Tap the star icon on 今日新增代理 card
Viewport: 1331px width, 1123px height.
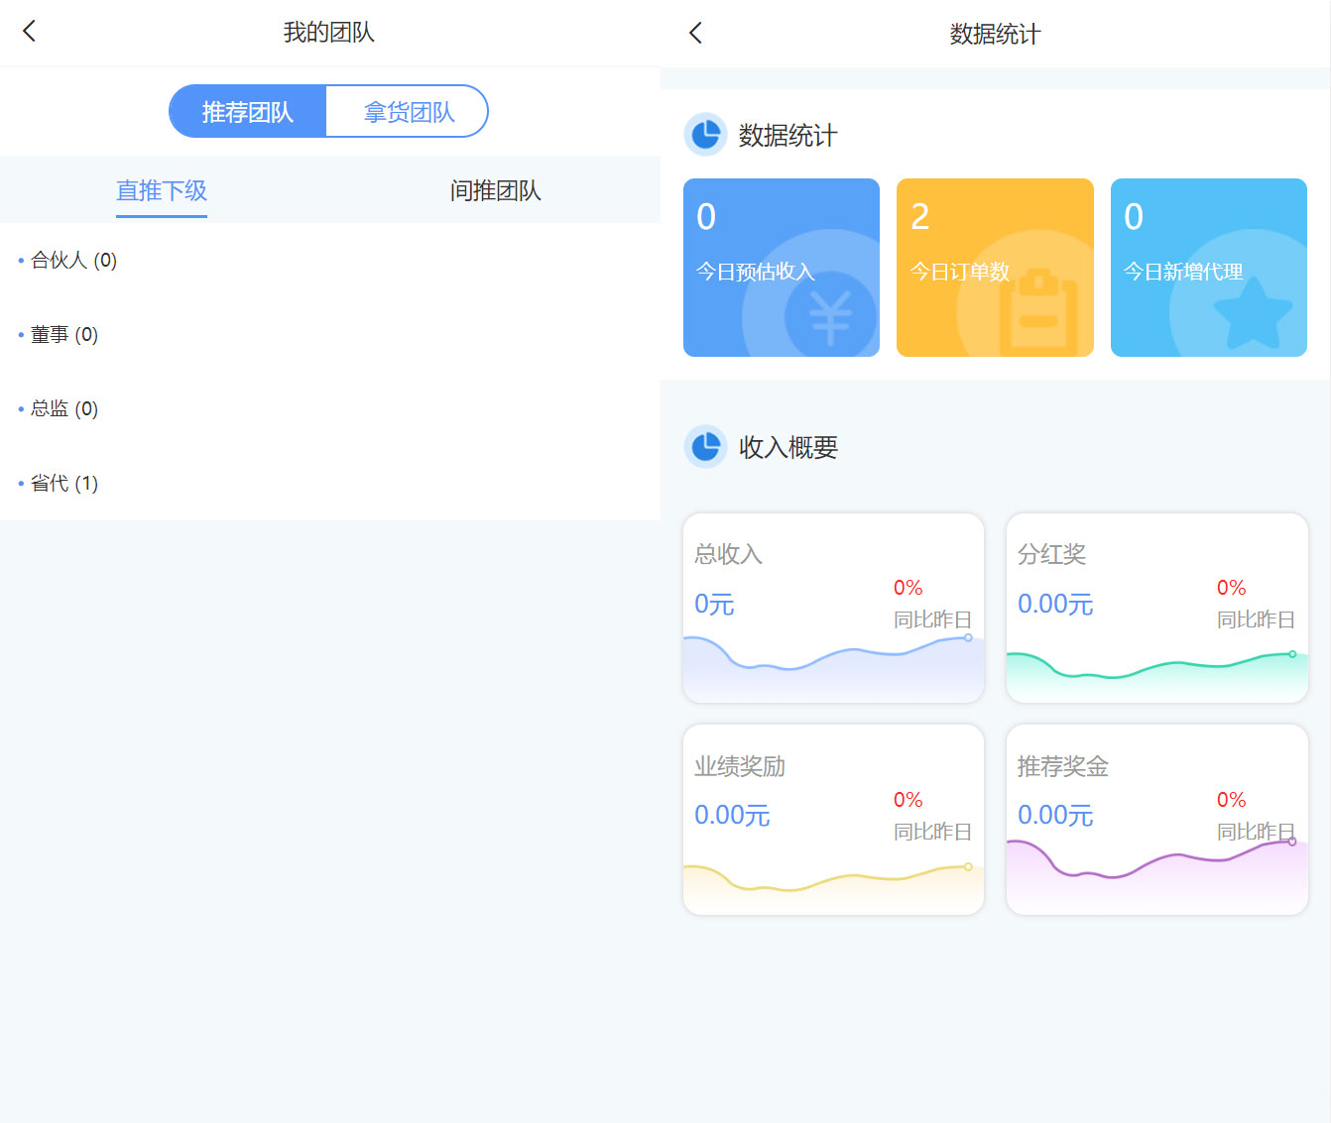[x=1253, y=313]
